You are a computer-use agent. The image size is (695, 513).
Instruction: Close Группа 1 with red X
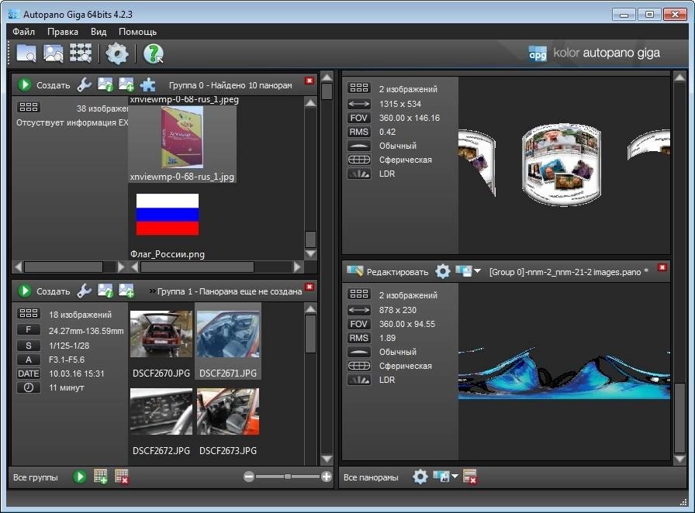(x=309, y=287)
